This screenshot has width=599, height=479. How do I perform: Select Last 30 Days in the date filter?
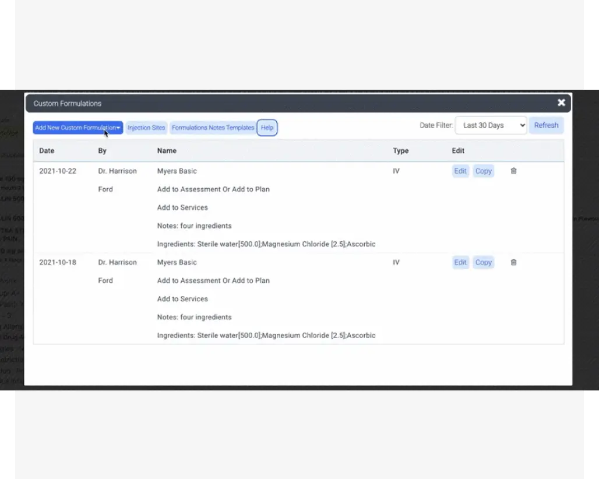point(491,125)
